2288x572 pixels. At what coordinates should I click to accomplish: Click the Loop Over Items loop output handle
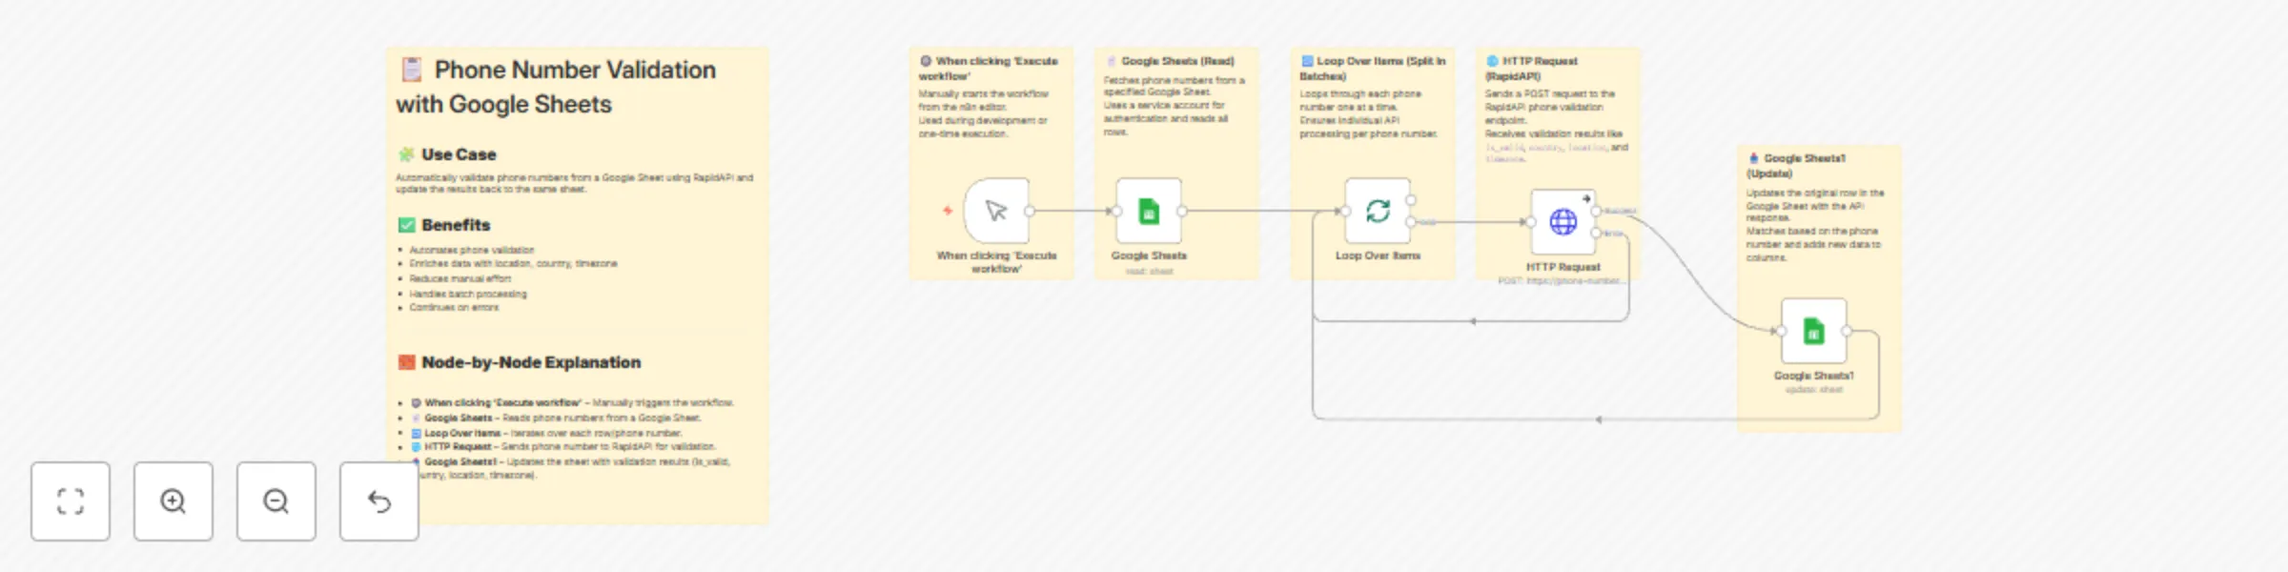pos(1411,222)
